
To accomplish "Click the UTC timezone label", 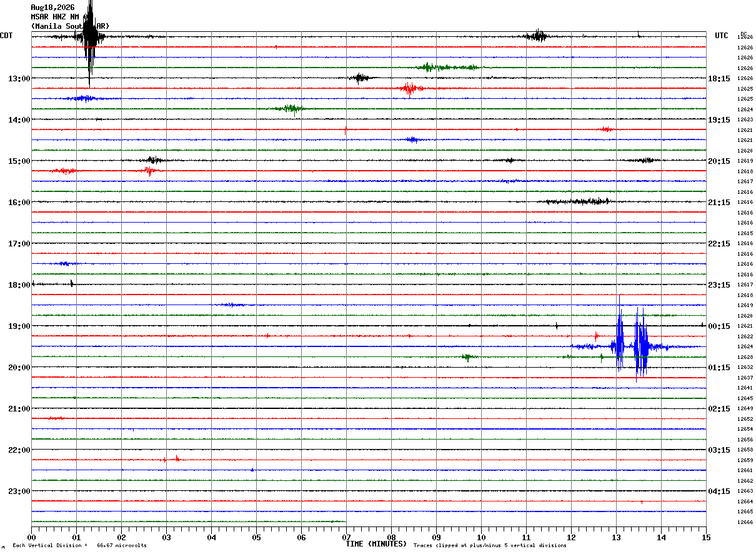I will tap(722, 36).
